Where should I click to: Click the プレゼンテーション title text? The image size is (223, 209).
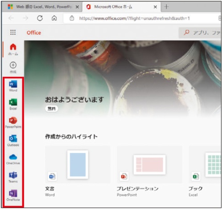coord(137,189)
